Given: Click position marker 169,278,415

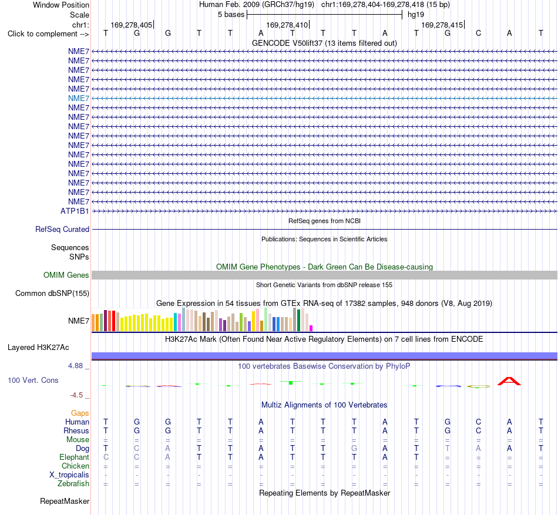Looking at the screenshot, I should click(x=442, y=25).
